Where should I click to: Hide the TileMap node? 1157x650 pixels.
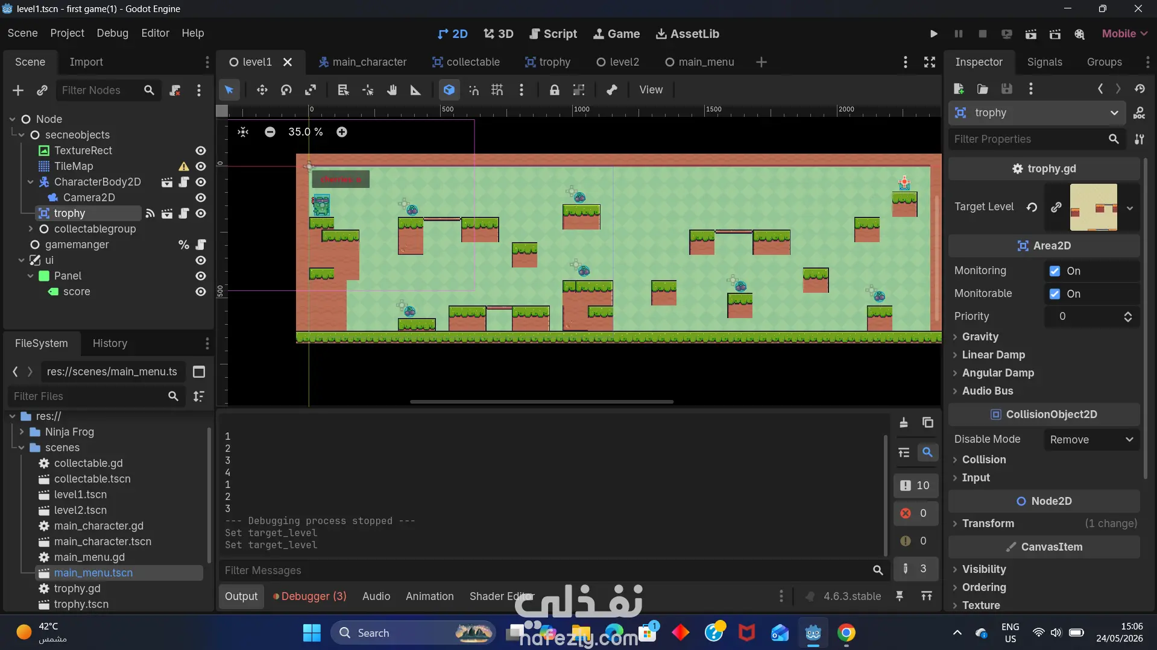201,166
